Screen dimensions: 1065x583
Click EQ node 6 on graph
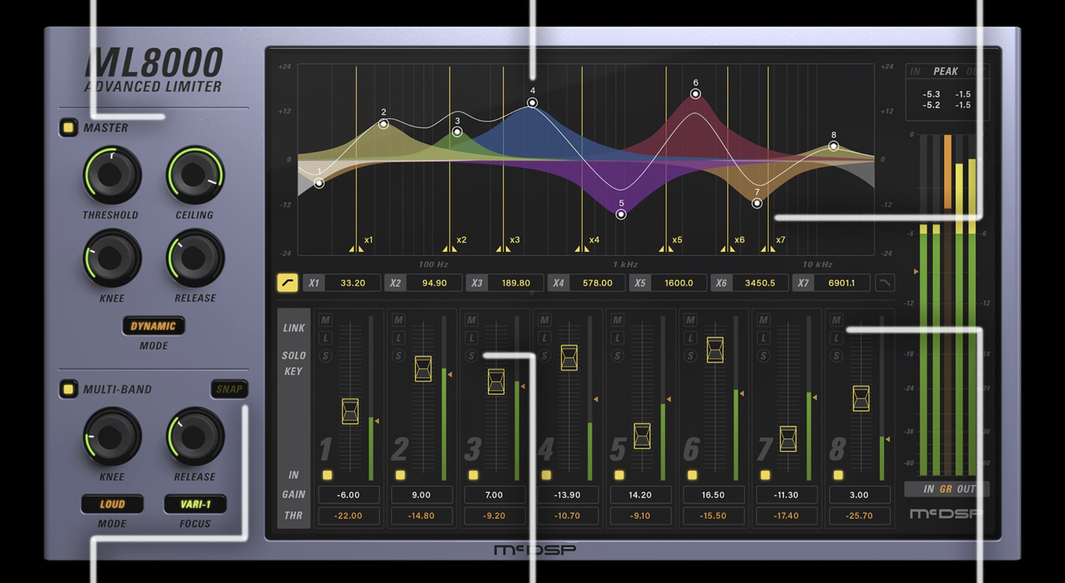[695, 94]
